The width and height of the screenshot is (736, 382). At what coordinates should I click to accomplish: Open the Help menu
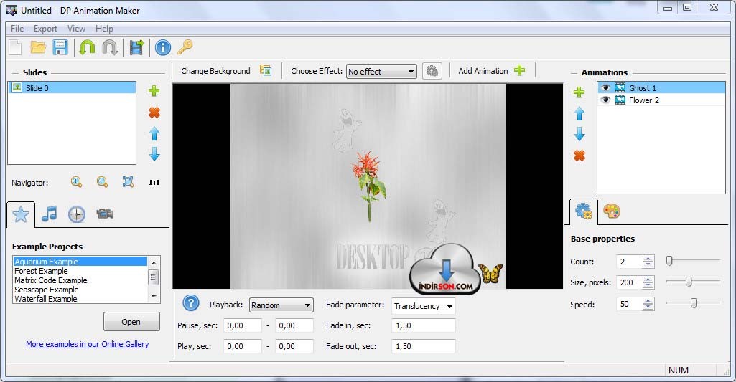tap(104, 29)
